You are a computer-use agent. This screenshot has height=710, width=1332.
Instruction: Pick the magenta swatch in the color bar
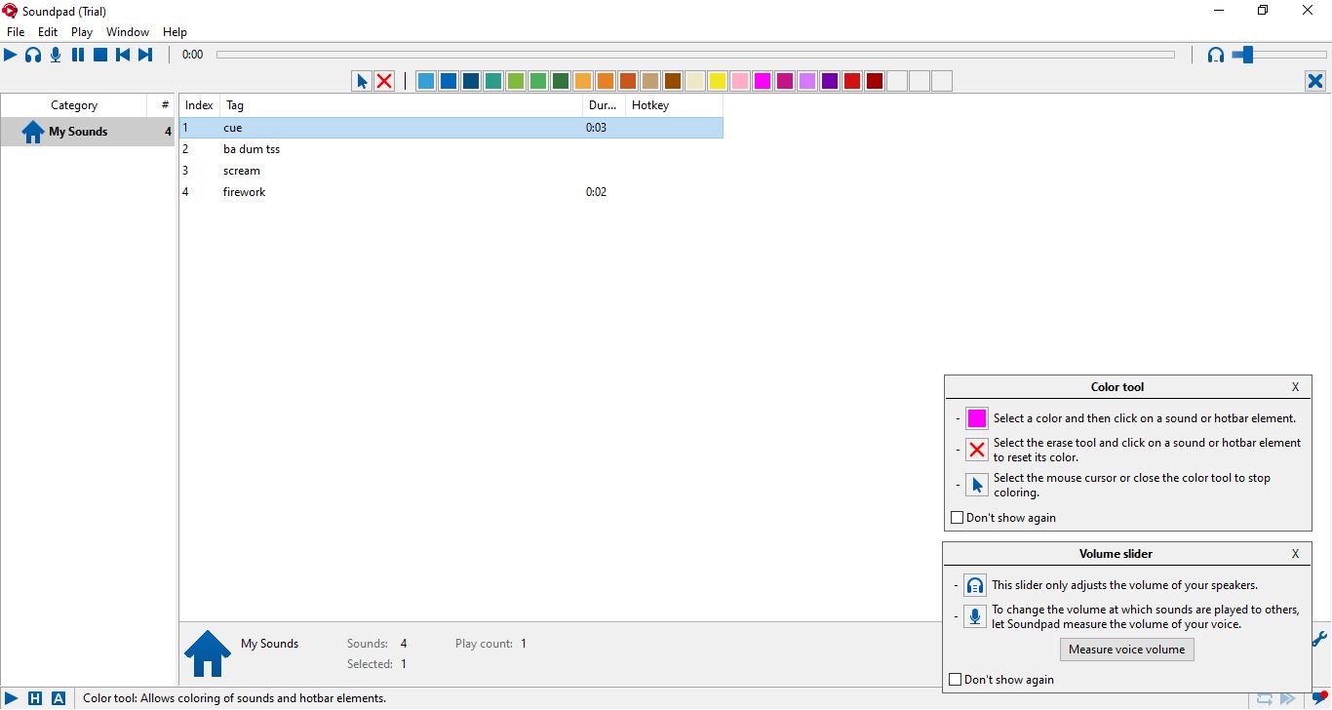pos(763,81)
